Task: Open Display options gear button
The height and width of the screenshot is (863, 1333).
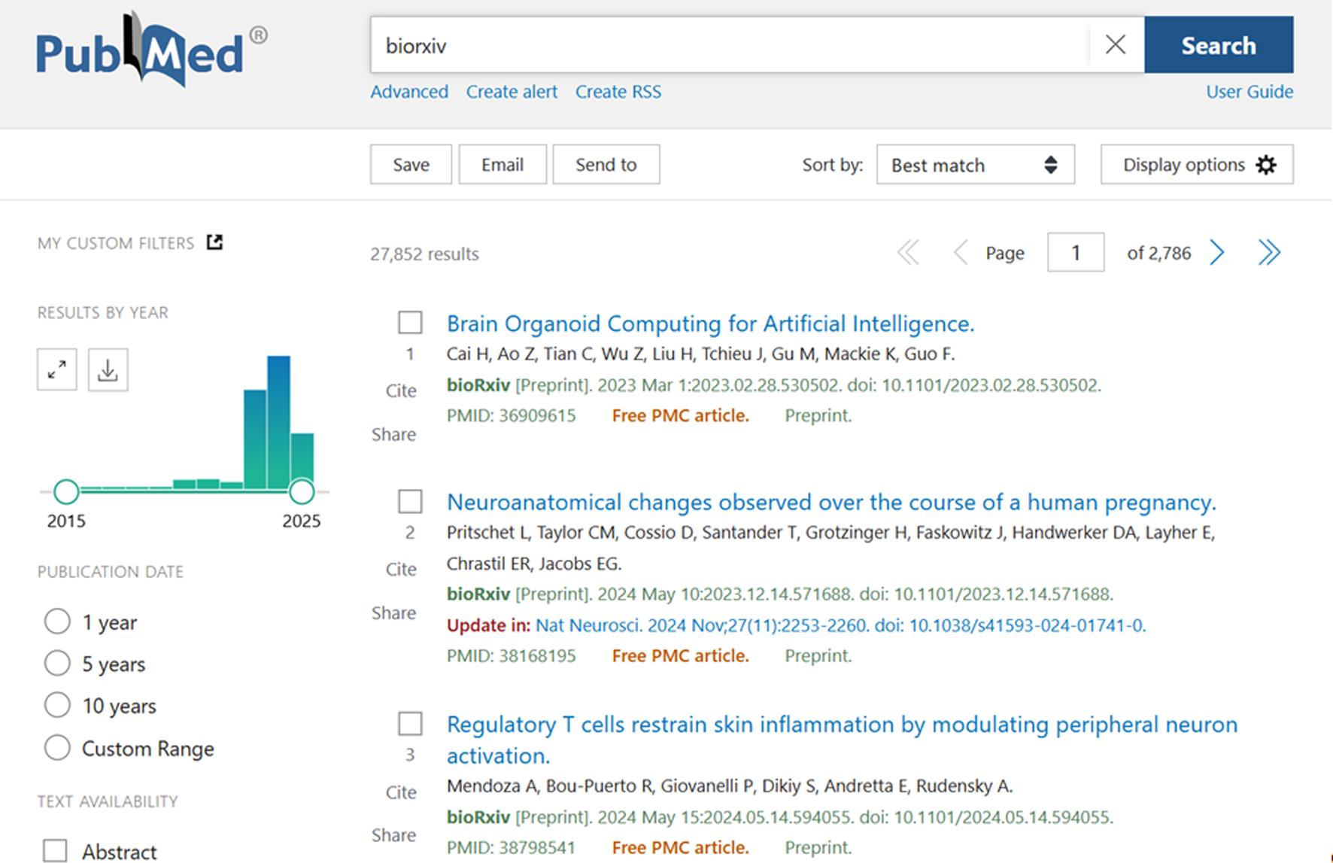Action: click(1197, 165)
